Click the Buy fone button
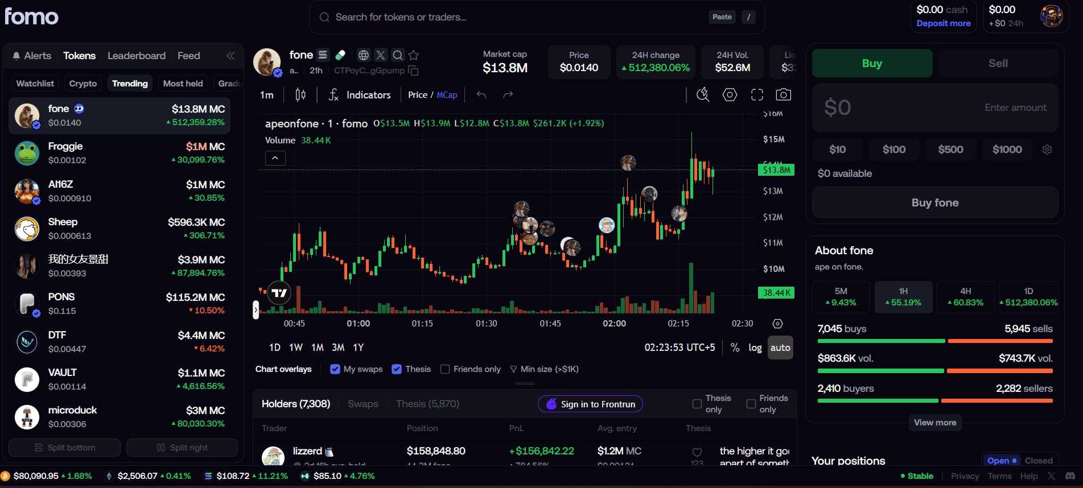Viewport: 1083px width, 488px height. point(935,202)
